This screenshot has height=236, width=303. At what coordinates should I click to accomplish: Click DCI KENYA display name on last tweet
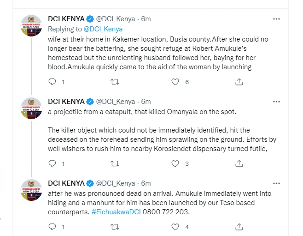[66, 183]
